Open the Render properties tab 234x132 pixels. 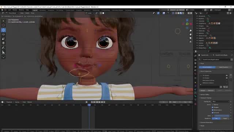click(x=195, y=60)
